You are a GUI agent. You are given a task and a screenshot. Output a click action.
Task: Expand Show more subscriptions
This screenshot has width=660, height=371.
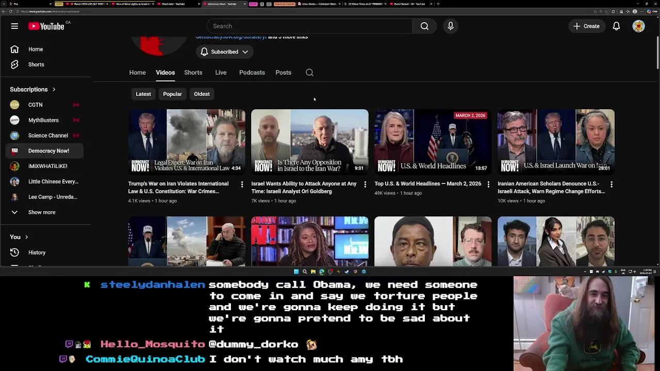point(45,212)
